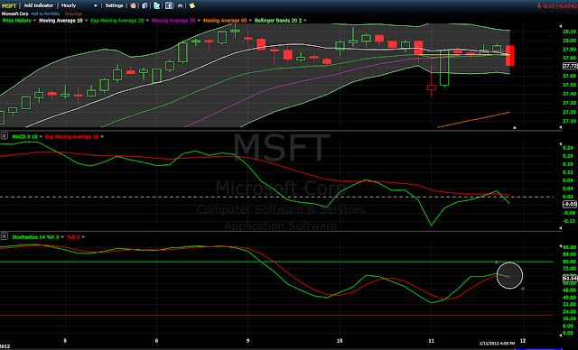Click the MSFT ticker symbol field
Viewport: 578px width, 350px height.
[9, 6]
